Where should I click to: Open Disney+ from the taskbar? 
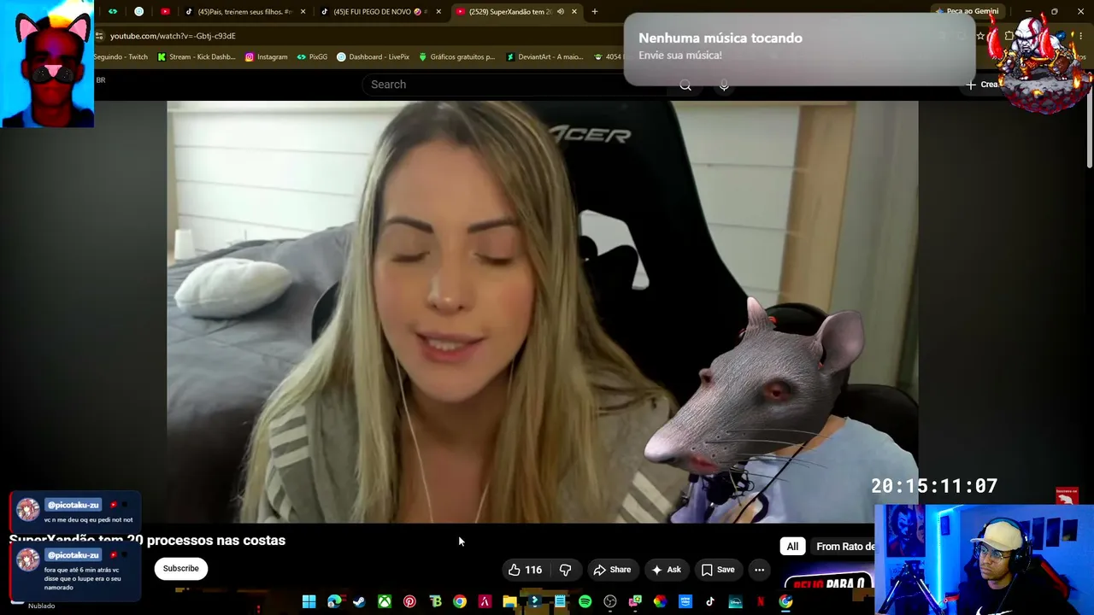coord(735,602)
